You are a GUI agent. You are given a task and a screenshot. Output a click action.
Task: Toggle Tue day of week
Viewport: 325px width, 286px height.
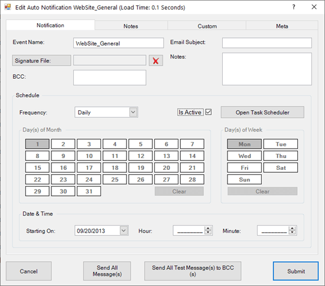coord(281,144)
